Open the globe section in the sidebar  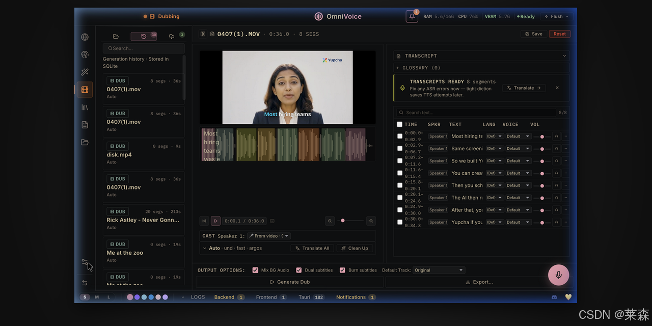(x=85, y=37)
